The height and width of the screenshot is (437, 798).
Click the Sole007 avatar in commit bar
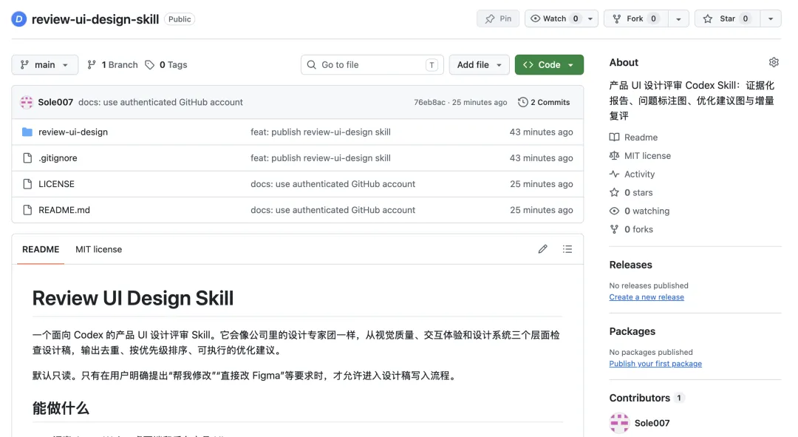[27, 102]
